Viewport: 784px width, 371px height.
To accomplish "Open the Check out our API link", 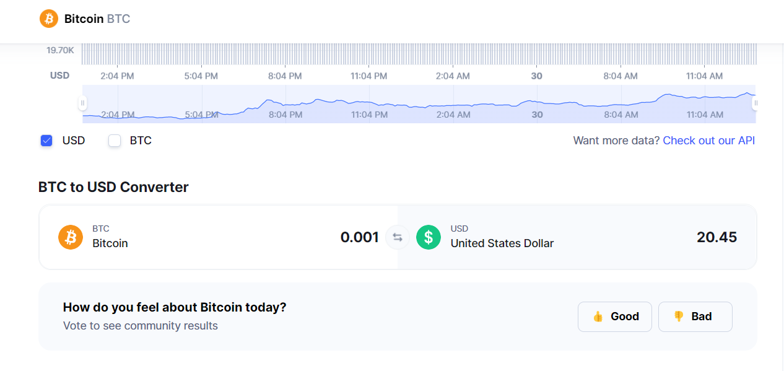I will 708,141.
